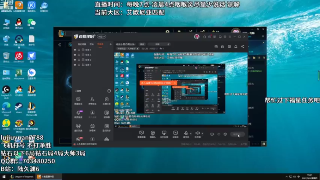The width and height of the screenshot is (320, 180).
Task: Click the 腾讯QQ desktop icon
Action: (19, 24)
